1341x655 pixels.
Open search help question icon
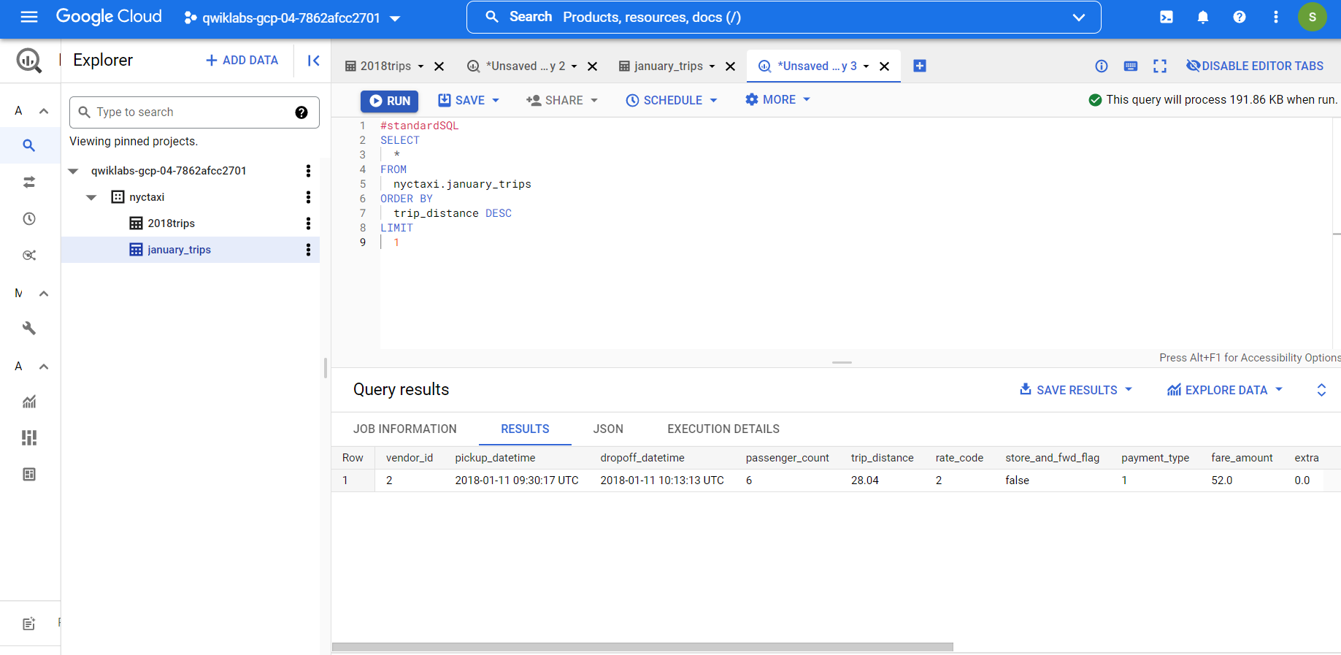pyautogui.click(x=301, y=112)
